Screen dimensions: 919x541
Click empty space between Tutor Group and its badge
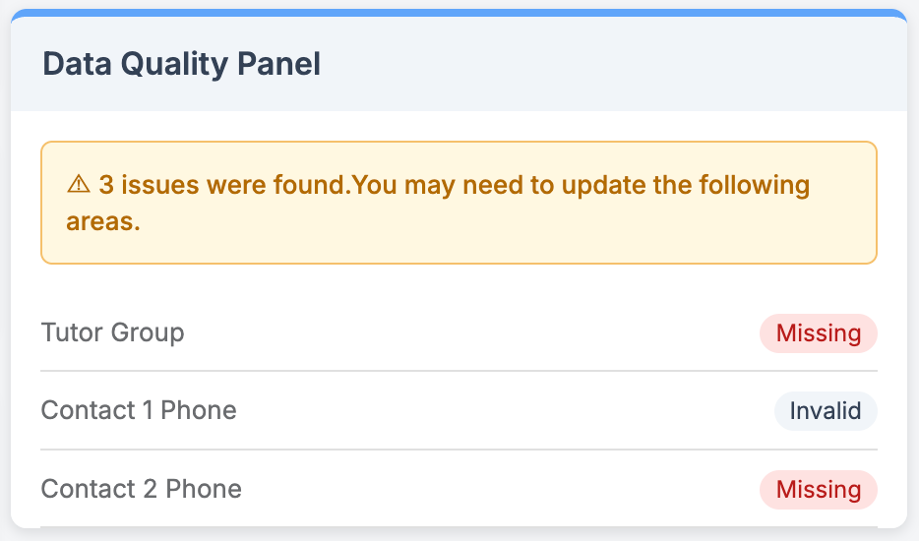coord(472,333)
